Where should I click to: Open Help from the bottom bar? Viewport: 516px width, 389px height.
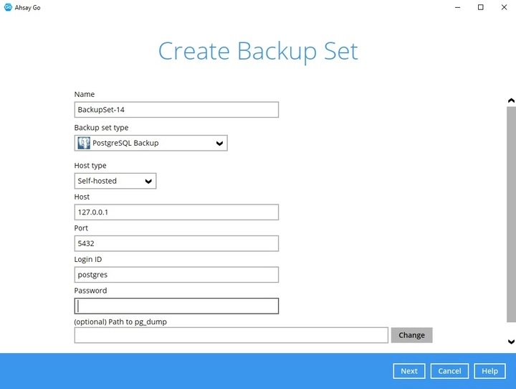[489, 371]
